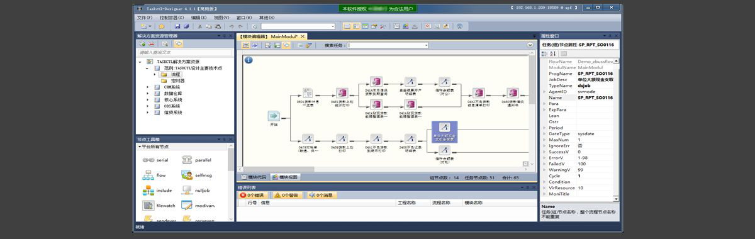
Task: Toggle the 0个警告 warnings filter
Action: click(x=289, y=196)
